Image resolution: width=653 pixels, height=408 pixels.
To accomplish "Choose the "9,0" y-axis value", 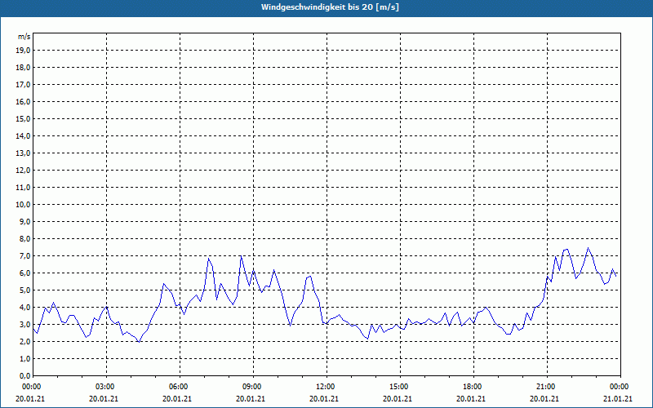I will [25, 221].
